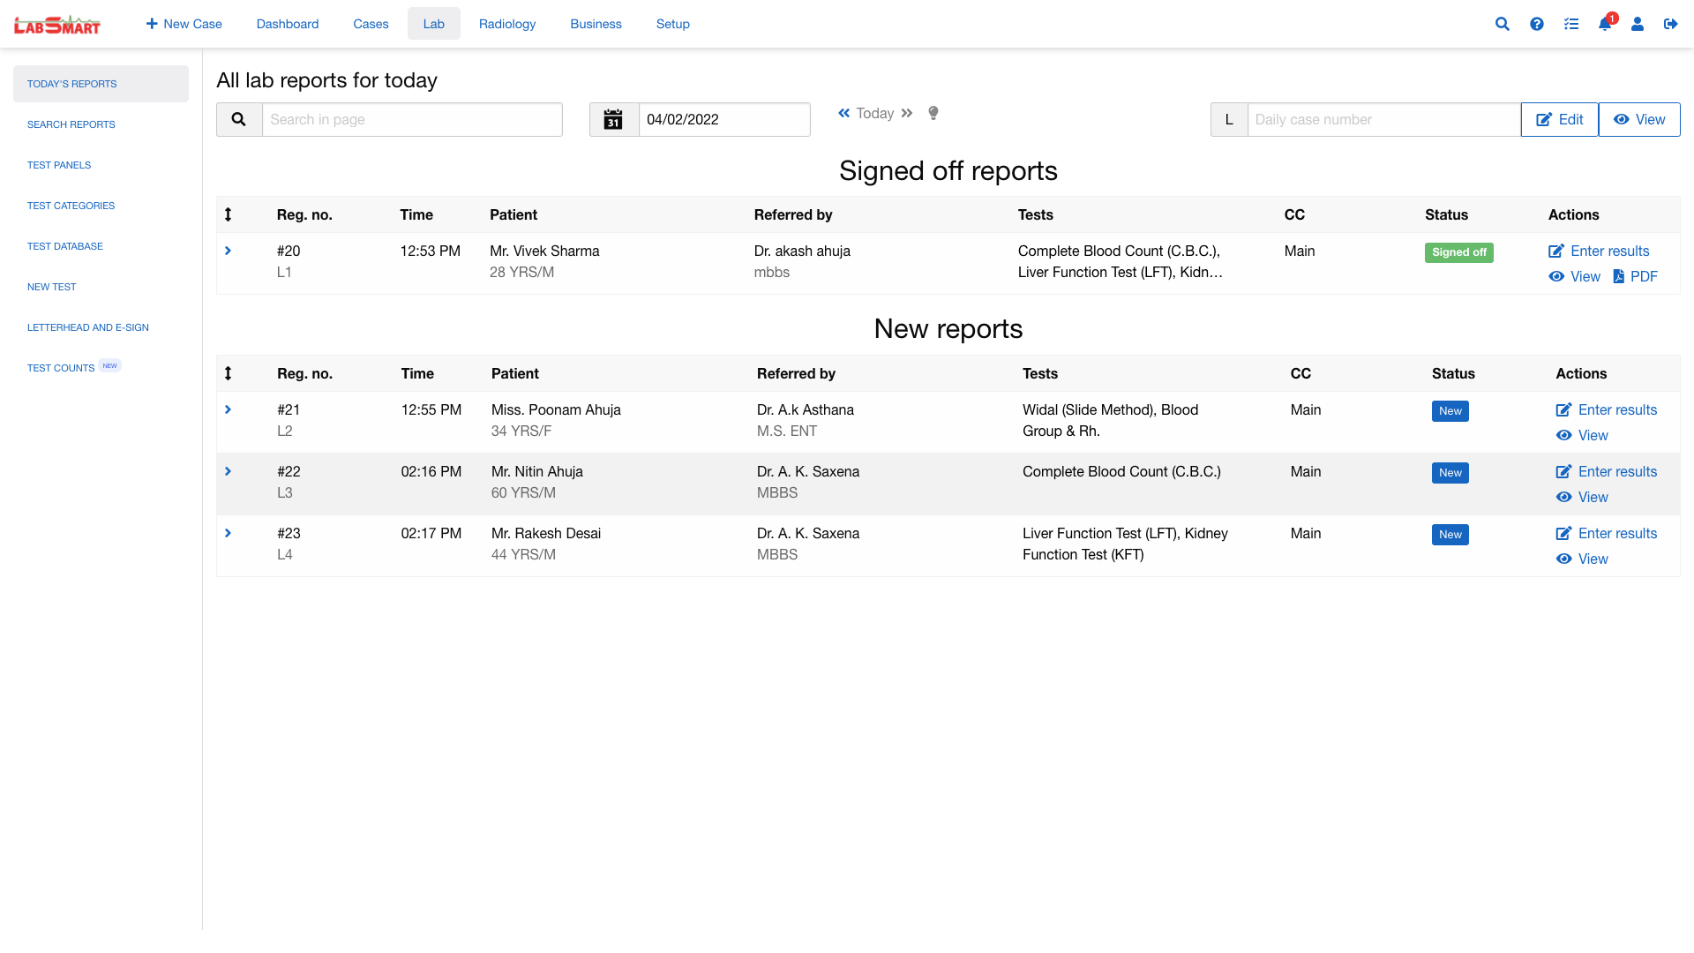Focus the Search in page field
The height and width of the screenshot is (953, 1694).
pos(412,119)
